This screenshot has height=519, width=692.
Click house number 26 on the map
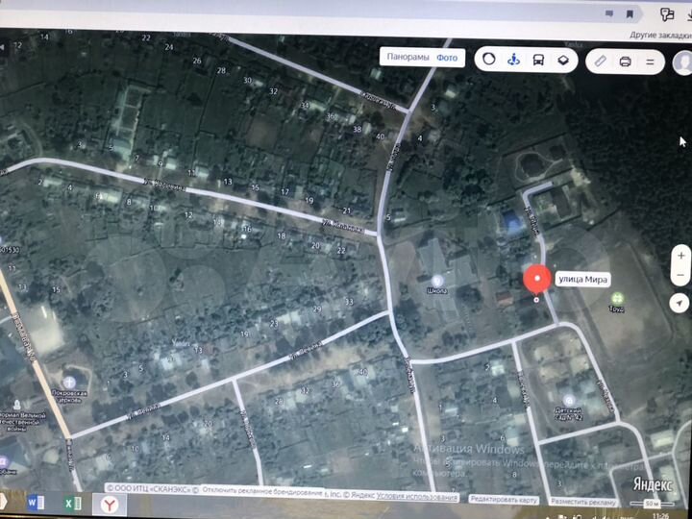click(196, 61)
